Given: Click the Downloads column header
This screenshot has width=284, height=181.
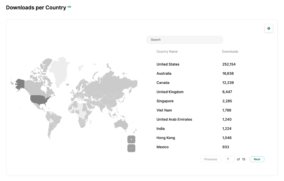Looking at the screenshot, I should click(x=230, y=52).
